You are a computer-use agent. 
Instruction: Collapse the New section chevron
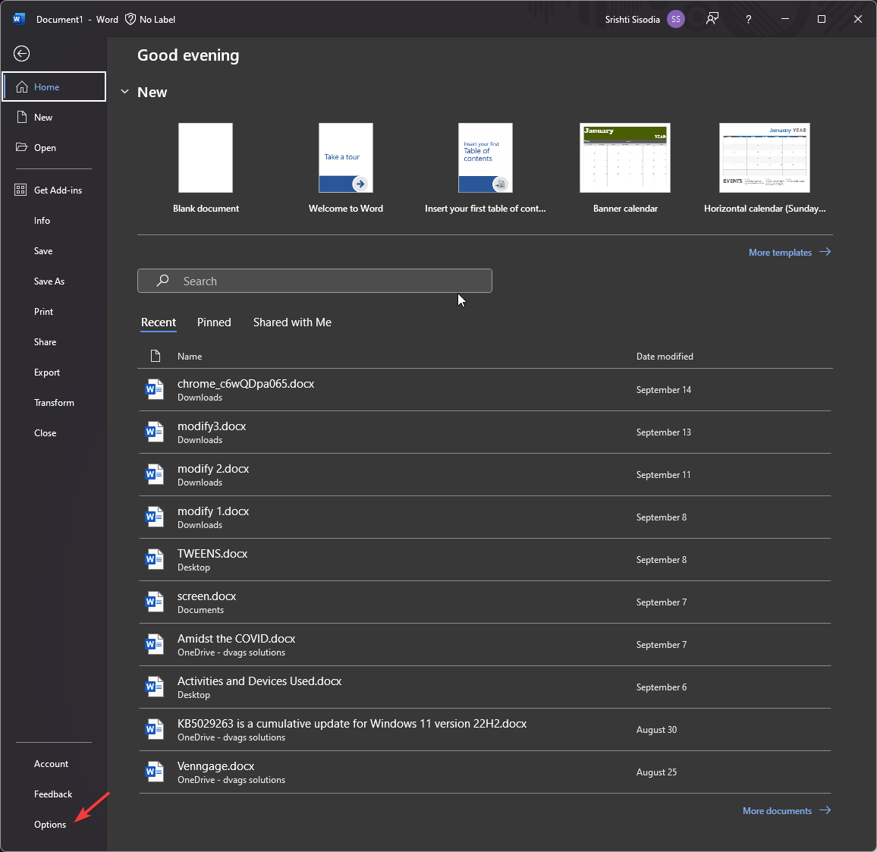click(x=125, y=92)
